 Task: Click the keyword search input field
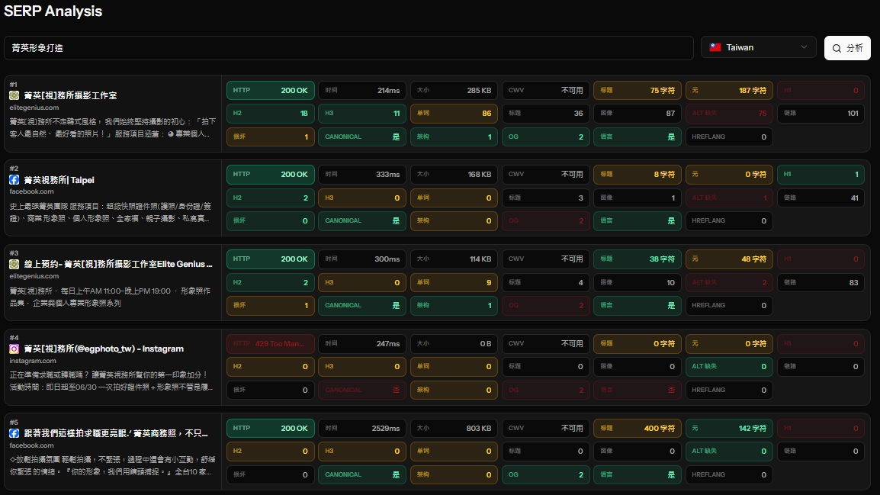tap(348, 48)
